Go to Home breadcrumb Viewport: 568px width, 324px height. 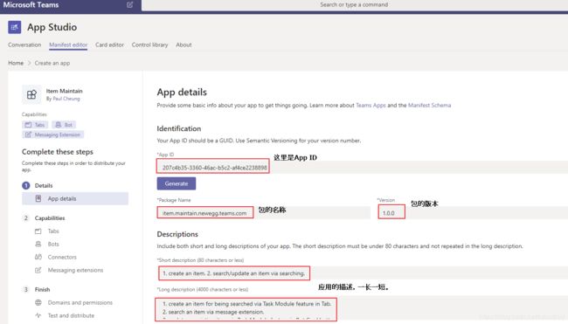click(x=16, y=63)
